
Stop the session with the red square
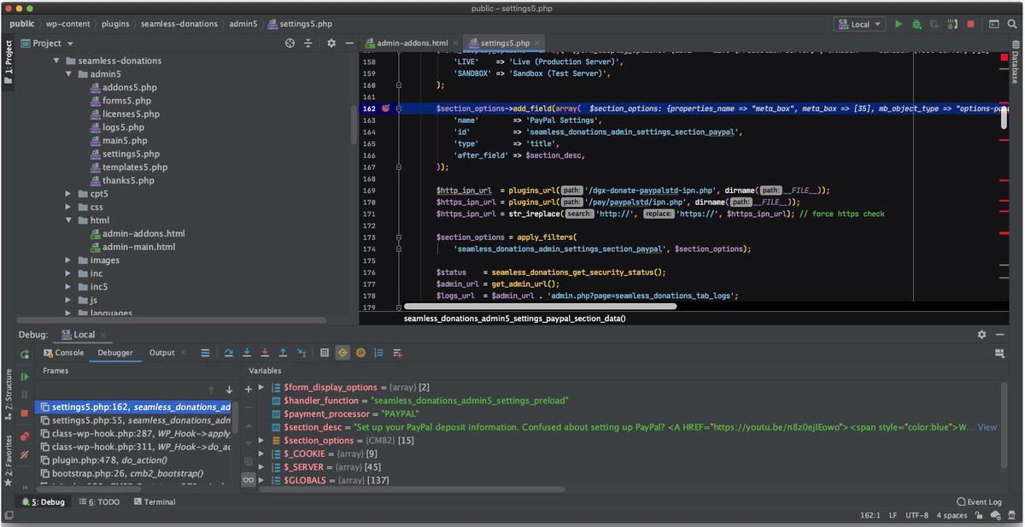970,25
